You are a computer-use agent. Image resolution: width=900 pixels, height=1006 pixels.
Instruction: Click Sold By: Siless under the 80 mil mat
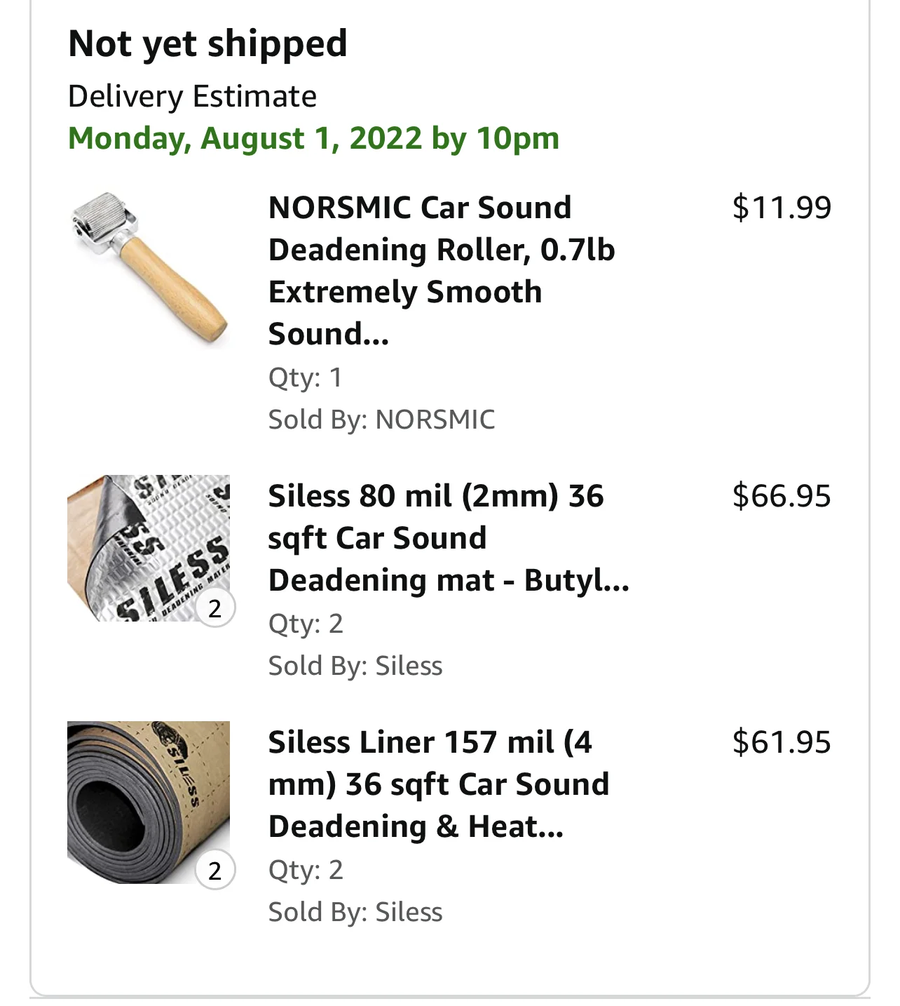pyautogui.click(x=355, y=666)
